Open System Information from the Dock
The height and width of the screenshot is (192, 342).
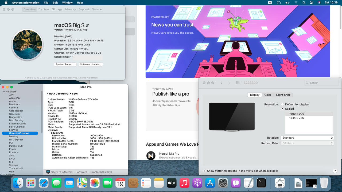click(x=280, y=183)
